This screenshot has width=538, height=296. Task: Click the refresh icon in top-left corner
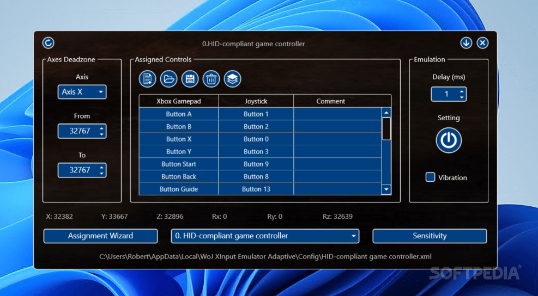pyautogui.click(x=49, y=43)
